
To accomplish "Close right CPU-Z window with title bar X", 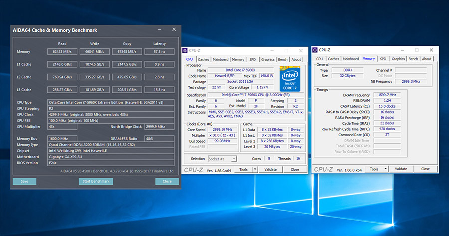I will 431,50.
